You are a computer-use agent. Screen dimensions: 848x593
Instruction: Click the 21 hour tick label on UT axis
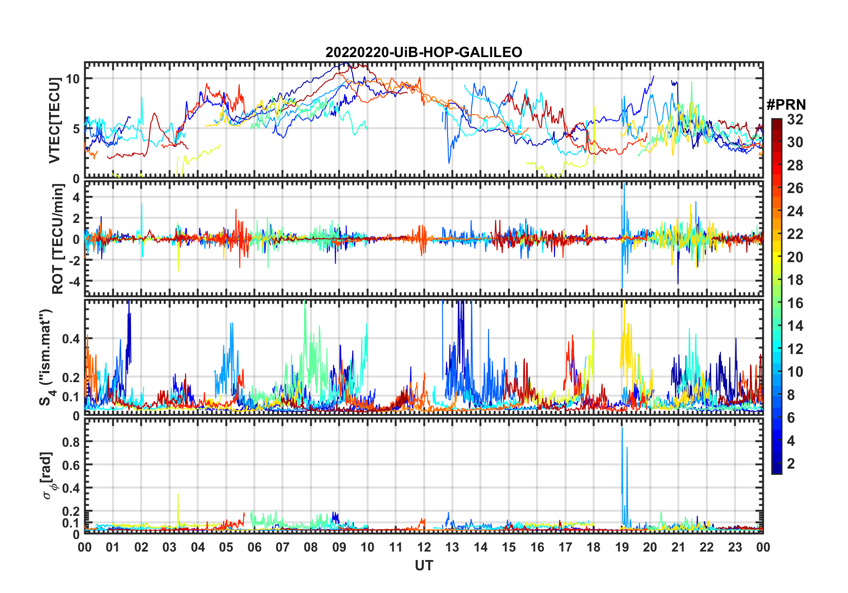pyautogui.click(x=679, y=547)
